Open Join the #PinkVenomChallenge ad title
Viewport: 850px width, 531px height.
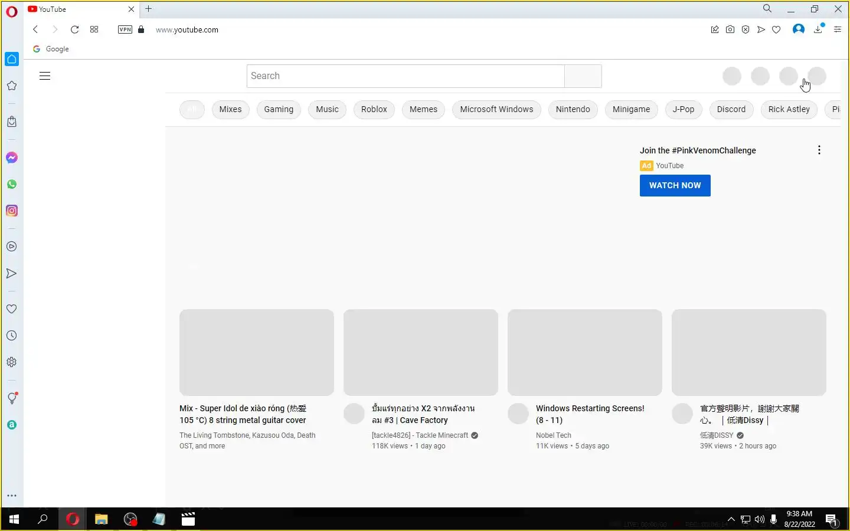tap(698, 150)
